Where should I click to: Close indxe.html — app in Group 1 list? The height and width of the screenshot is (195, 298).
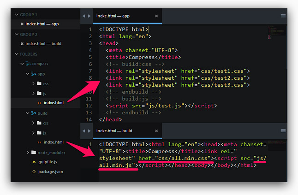(22, 24)
